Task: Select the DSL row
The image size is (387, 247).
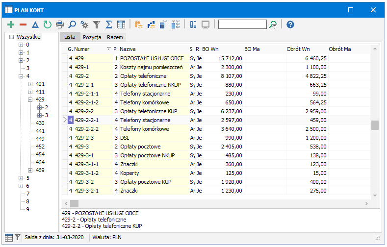Action: pos(216,138)
